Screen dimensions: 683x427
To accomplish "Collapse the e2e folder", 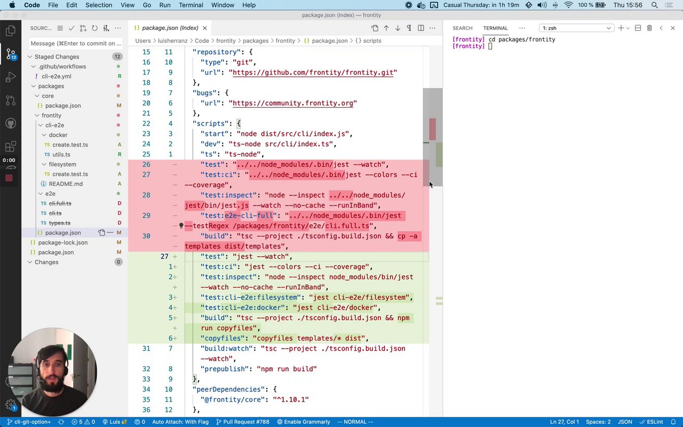I will coord(50,194).
